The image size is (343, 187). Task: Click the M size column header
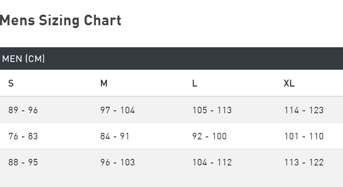104,83
